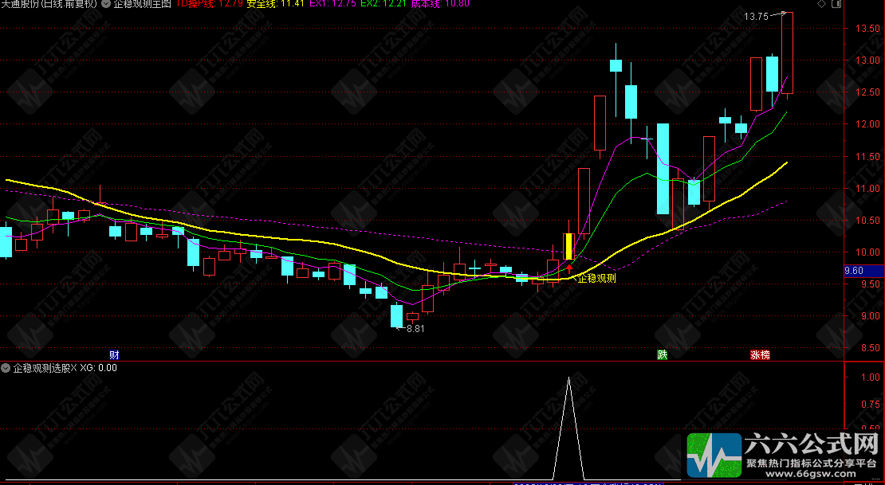
Task: Click the 13.75 high price label
Action: pyautogui.click(x=756, y=17)
